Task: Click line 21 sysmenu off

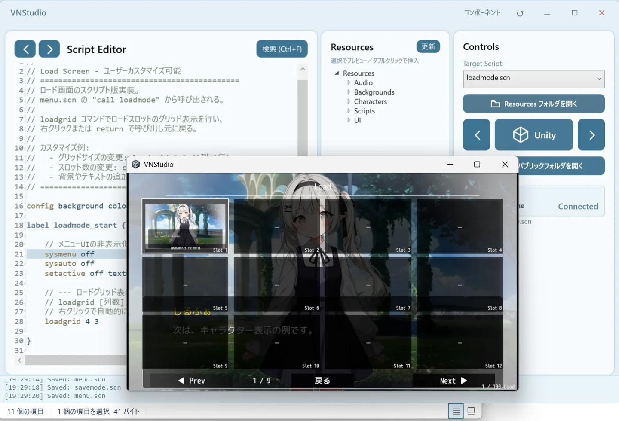Action: (x=69, y=254)
